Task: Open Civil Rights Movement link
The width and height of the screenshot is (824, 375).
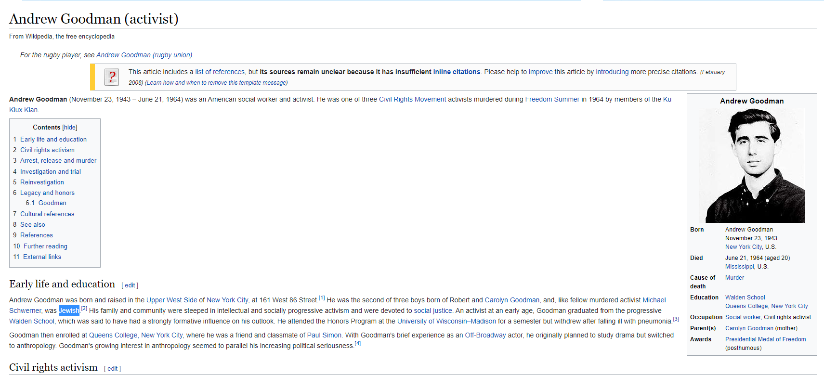Action: [x=412, y=99]
